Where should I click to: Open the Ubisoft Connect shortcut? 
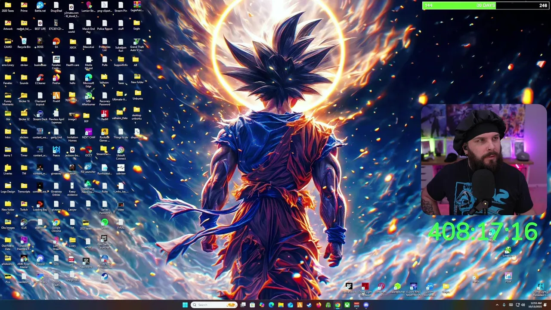point(121,153)
